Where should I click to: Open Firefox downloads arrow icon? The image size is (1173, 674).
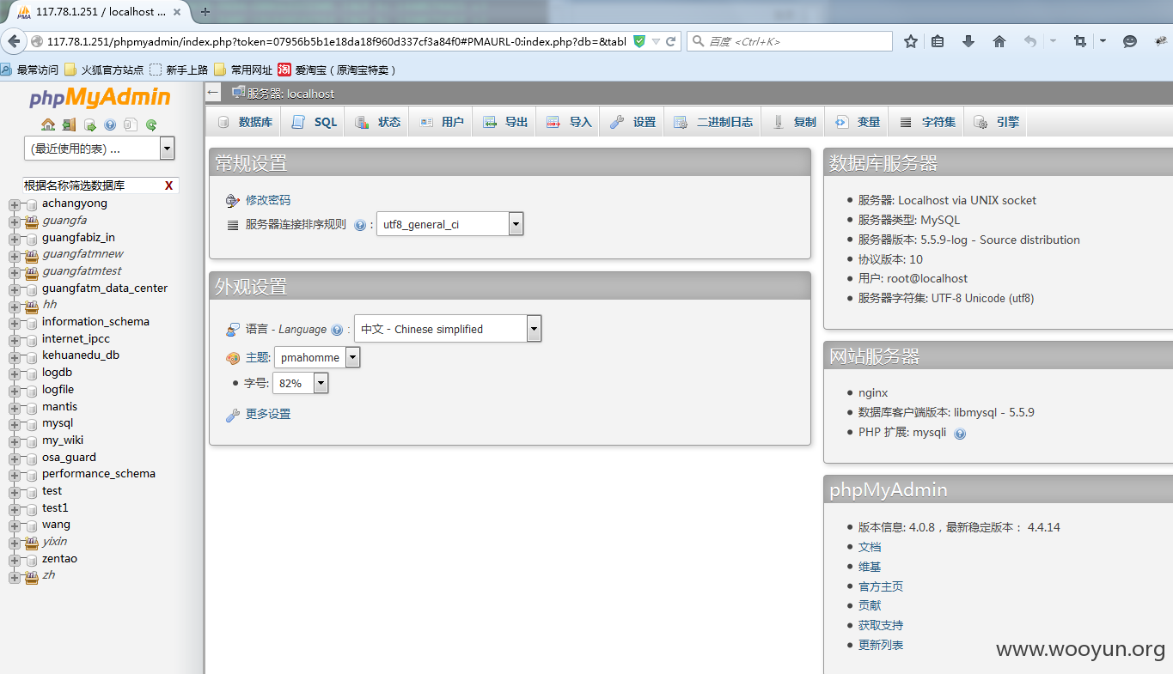coord(968,41)
